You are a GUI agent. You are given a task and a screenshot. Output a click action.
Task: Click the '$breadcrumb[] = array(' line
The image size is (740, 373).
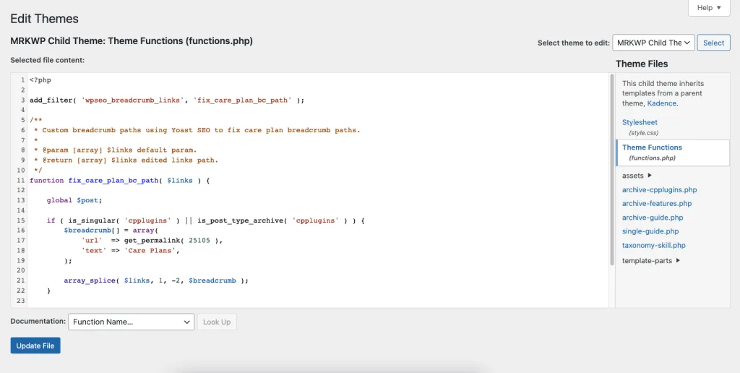(109, 231)
